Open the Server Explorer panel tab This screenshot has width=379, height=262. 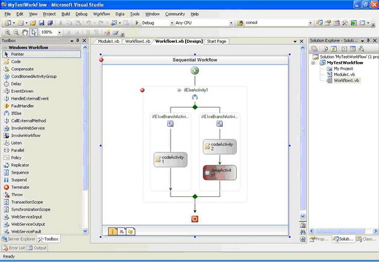click(18, 239)
